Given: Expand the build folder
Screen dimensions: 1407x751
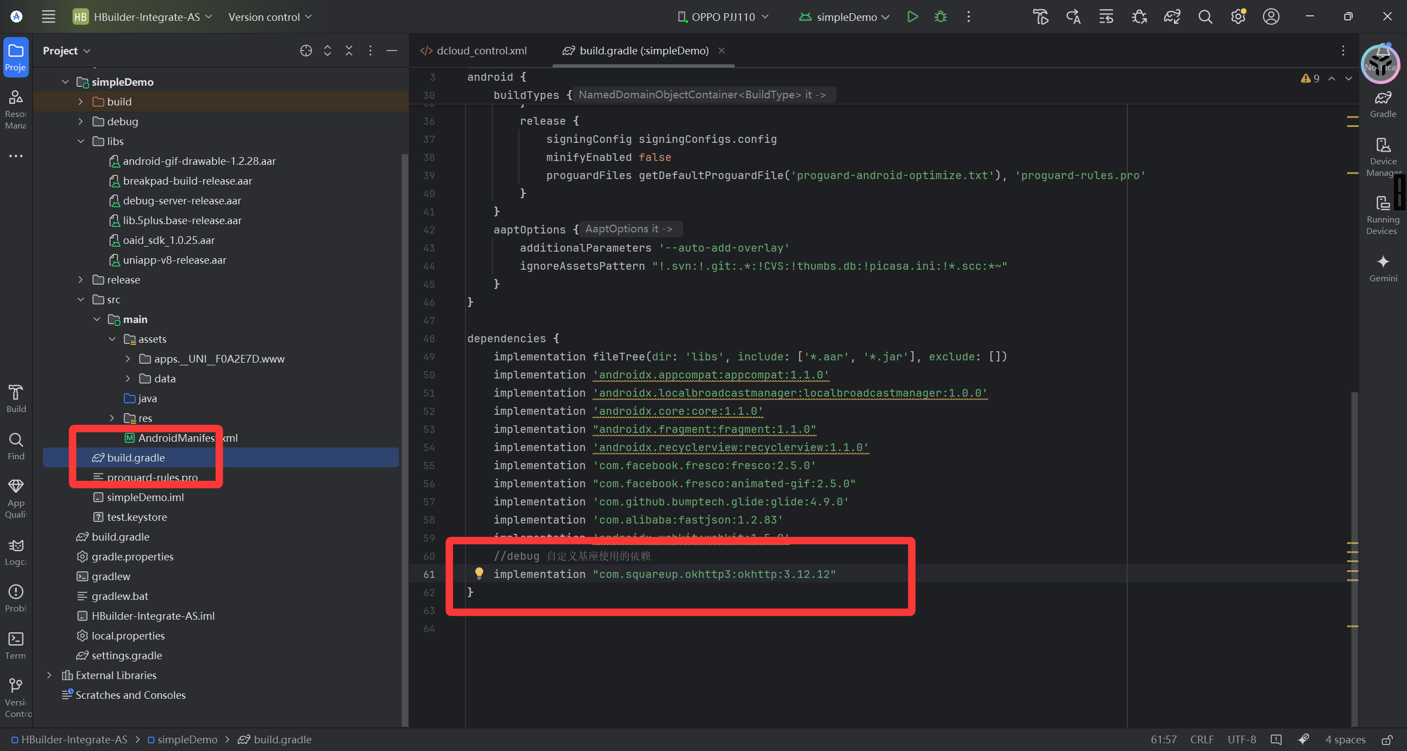Looking at the screenshot, I should [x=81, y=102].
